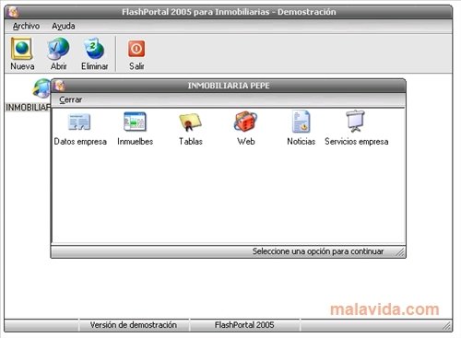Click the INMOBILIARIA PEPE window title icon
461x338 pixels.
59,86
